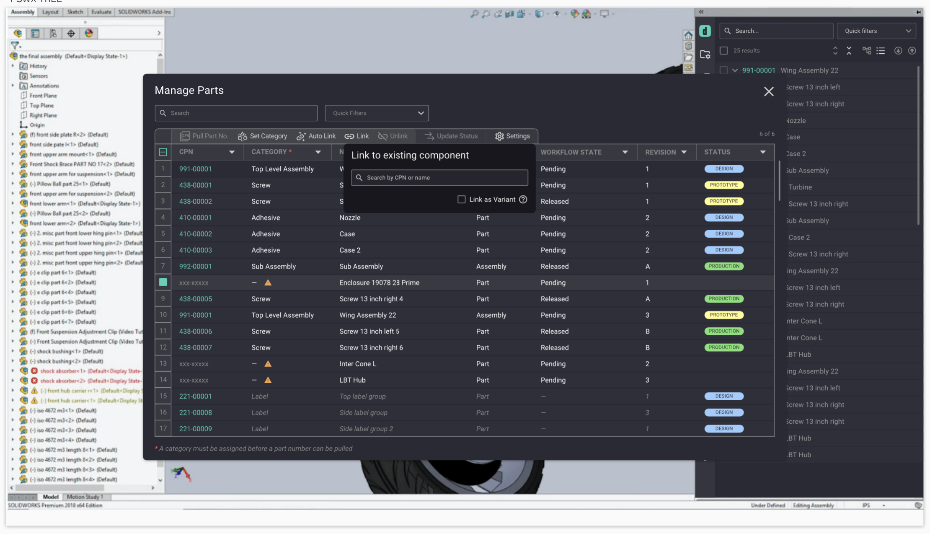930x534 pixels.
Task: Switch to the Motion Study 1 tab
Action: (x=85, y=497)
